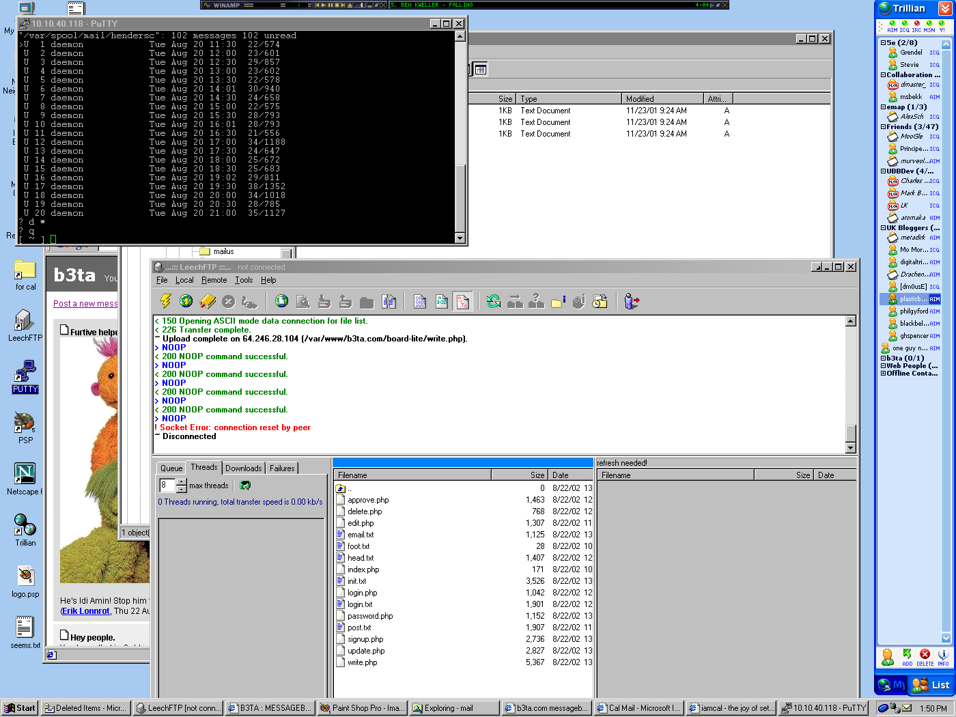The height and width of the screenshot is (717, 956).
Task: Click the Trillian Info icon
Action: coord(943,657)
